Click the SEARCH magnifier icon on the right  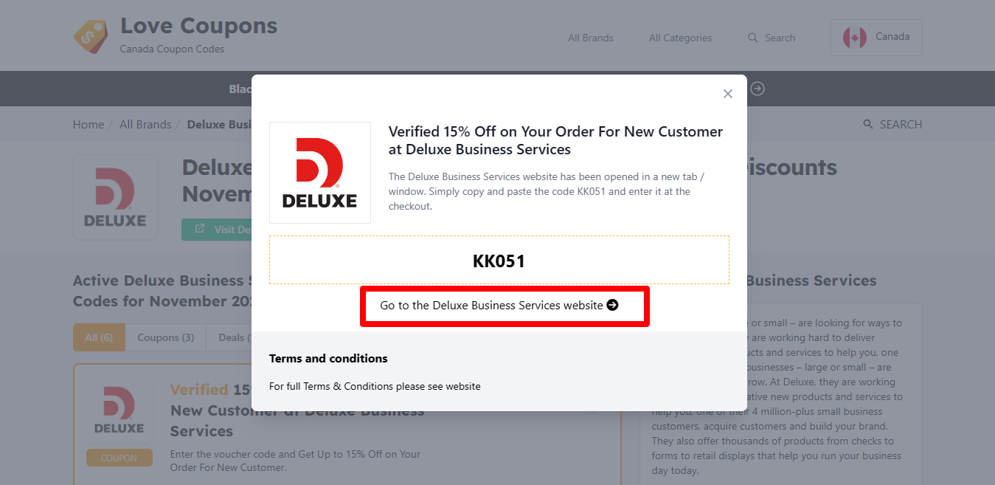(868, 124)
